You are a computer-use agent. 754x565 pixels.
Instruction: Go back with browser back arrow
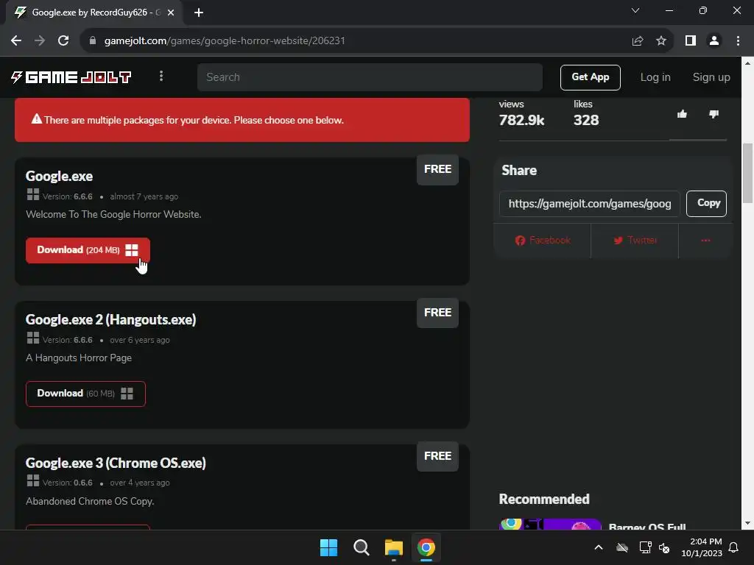16,41
